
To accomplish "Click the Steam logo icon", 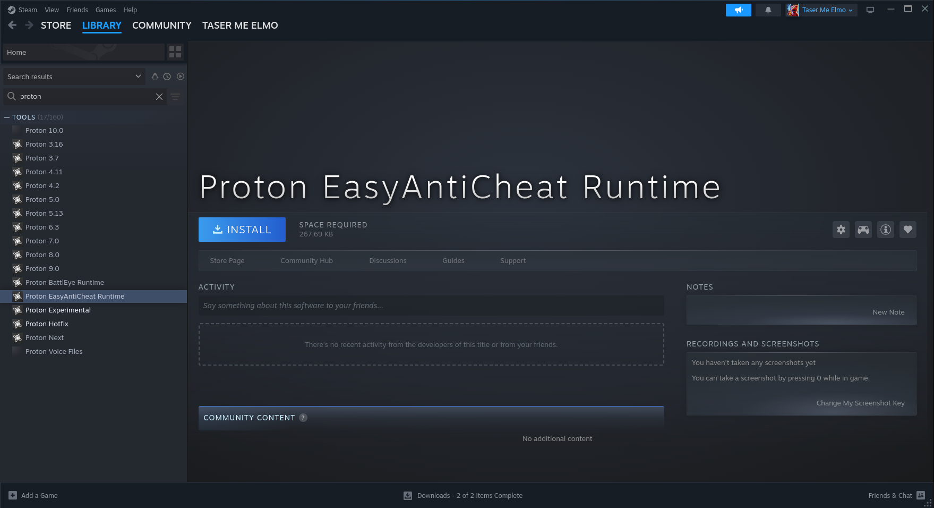I will point(11,10).
